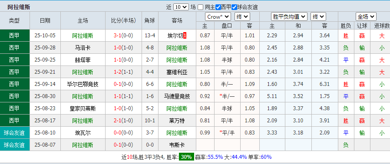Uncheck the 球会友谊 filter checkbox
The height and width of the screenshot is (164, 390).
(x=234, y=7)
